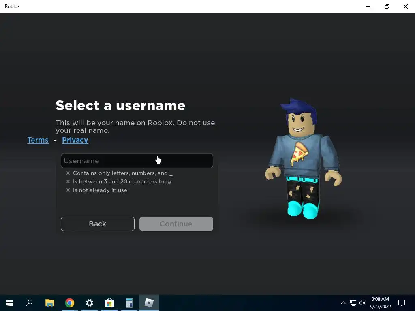Restore down the Roblox window
415x311 pixels.
tap(387, 6)
